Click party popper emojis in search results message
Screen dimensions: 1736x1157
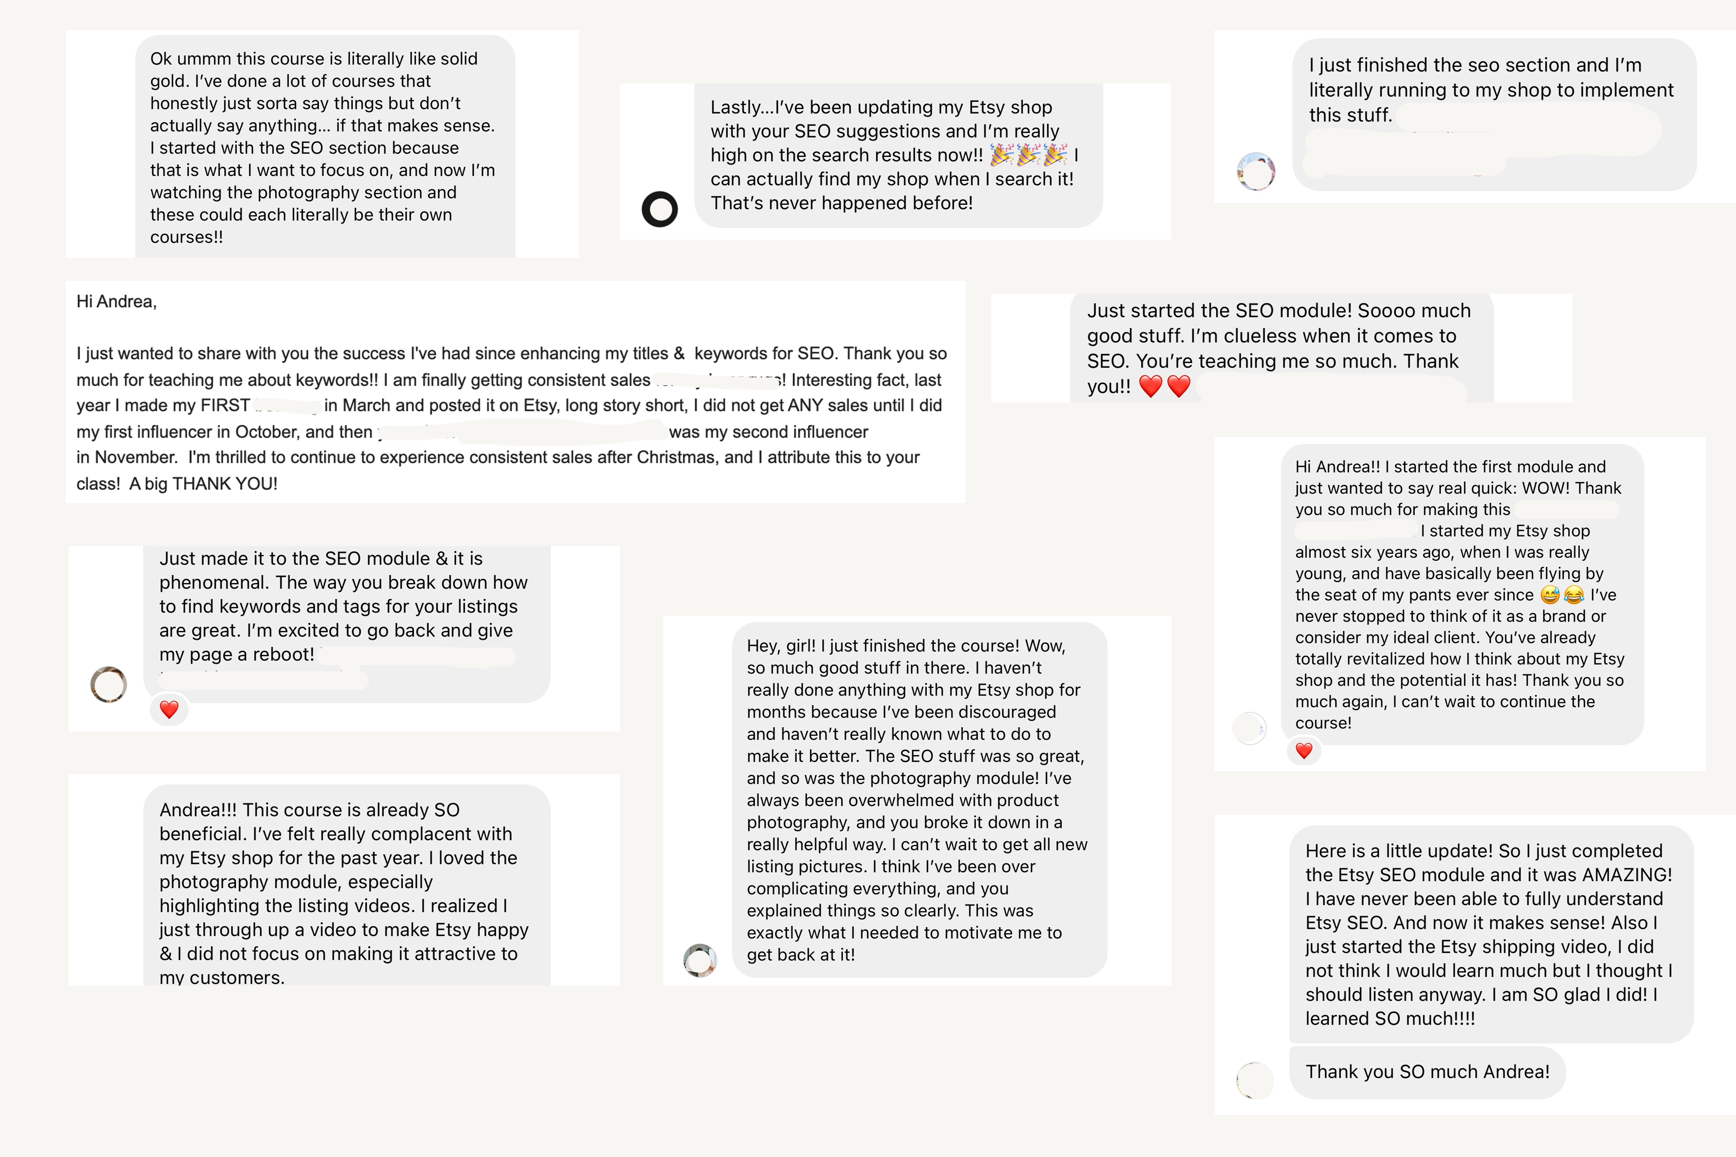pos(1028,155)
